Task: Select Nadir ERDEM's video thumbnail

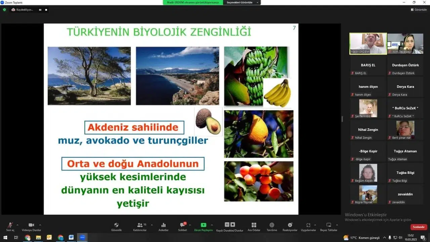Action: 368,43
